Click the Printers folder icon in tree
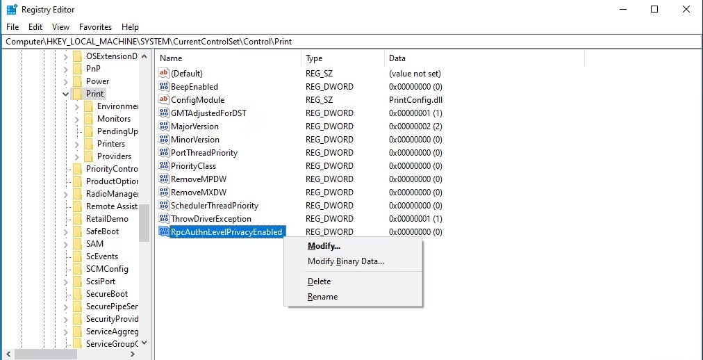The height and width of the screenshot is (360, 703). [89, 144]
